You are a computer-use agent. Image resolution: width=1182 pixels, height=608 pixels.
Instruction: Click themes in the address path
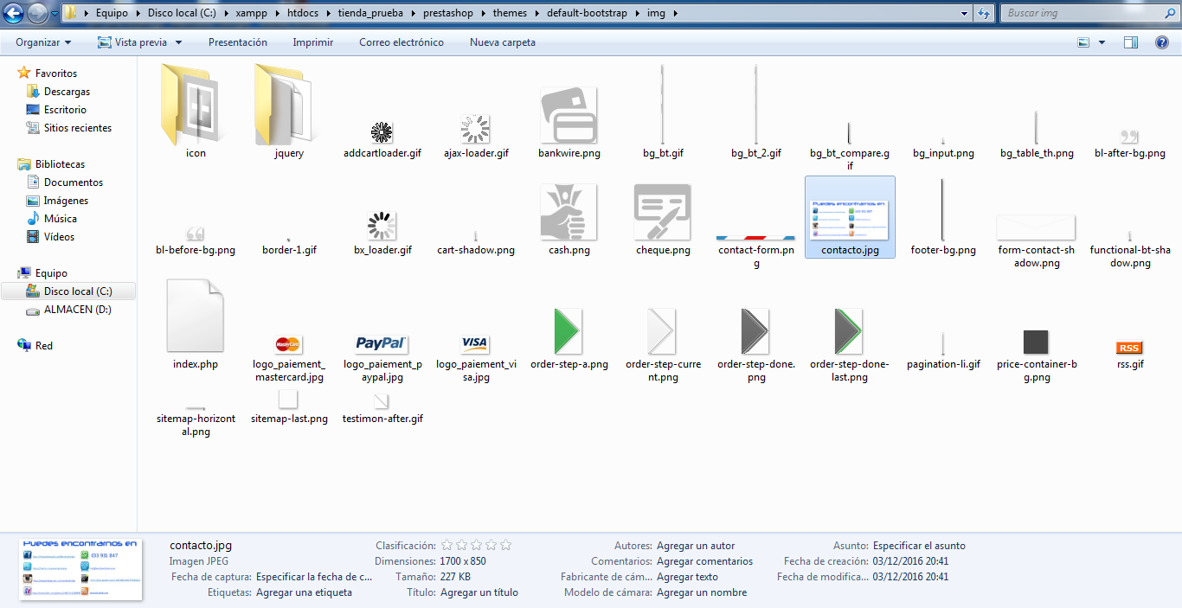pyautogui.click(x=510, y=14)
